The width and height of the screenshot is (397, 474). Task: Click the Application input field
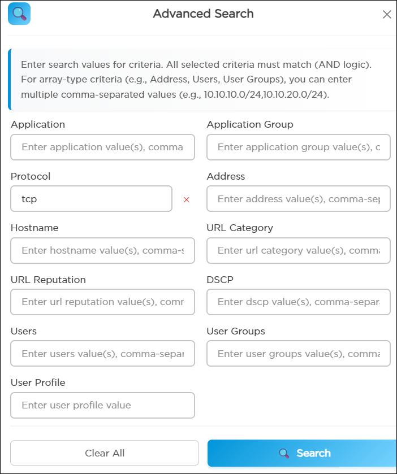pyautogui.click(x=102, y=147)
